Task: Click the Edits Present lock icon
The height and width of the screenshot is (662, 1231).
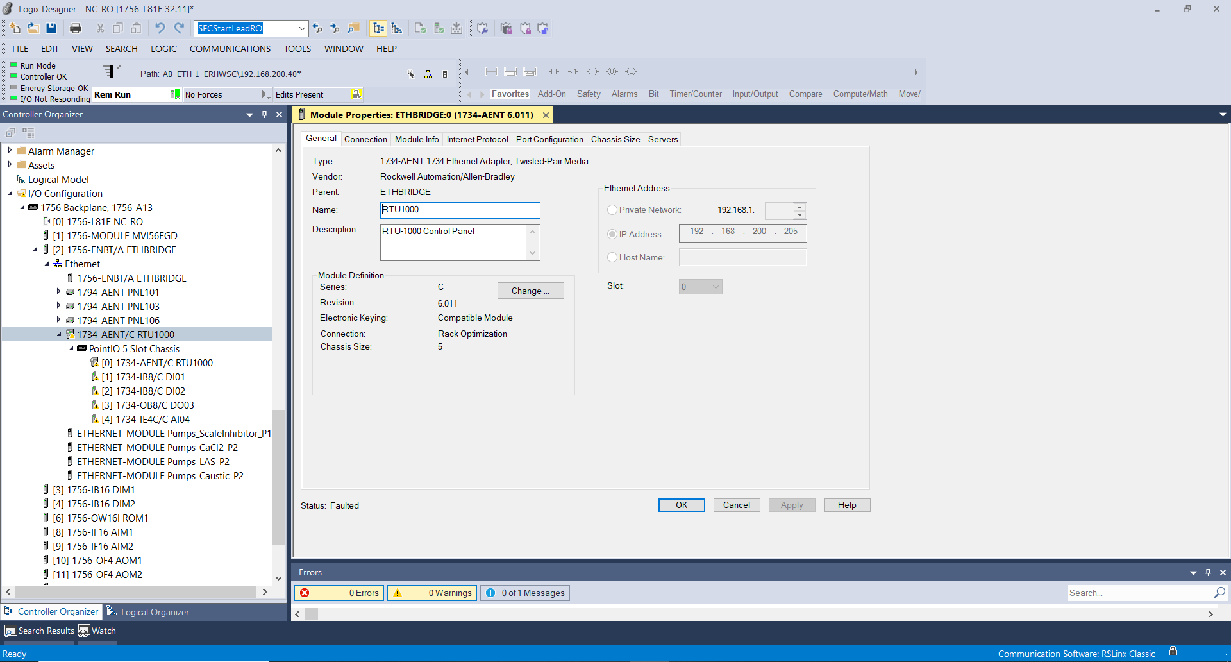Action: point(356,94)
